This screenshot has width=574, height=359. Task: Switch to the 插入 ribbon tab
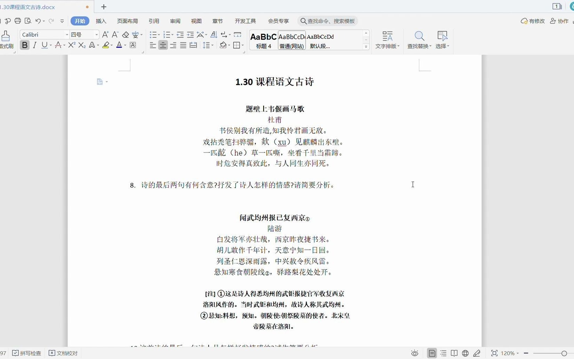click(100, 21)
